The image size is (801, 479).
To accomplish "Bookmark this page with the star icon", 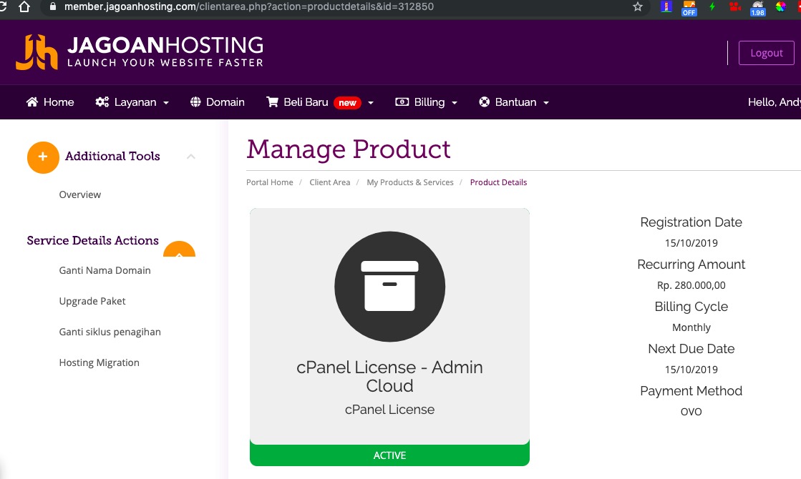I will click(x=638, y=6).
